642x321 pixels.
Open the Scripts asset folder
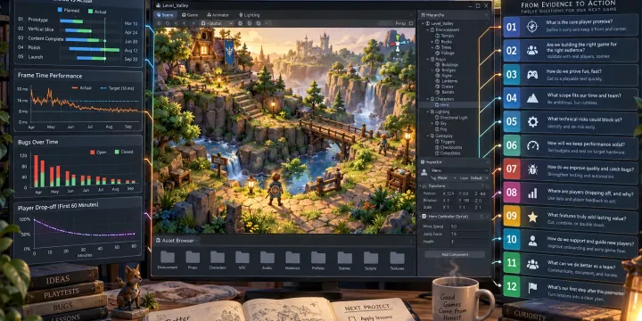click(x=371, y=259)
